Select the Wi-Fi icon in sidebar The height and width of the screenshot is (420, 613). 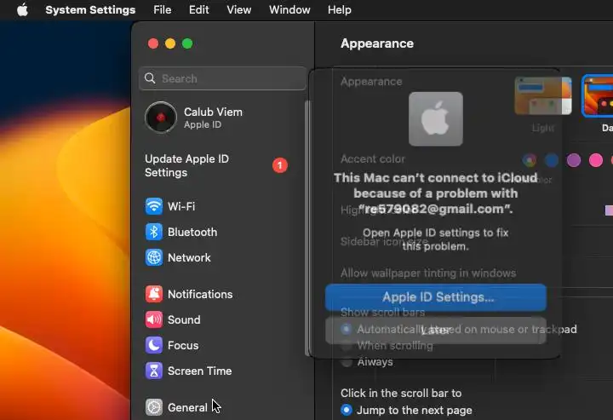tap(154, 206)
